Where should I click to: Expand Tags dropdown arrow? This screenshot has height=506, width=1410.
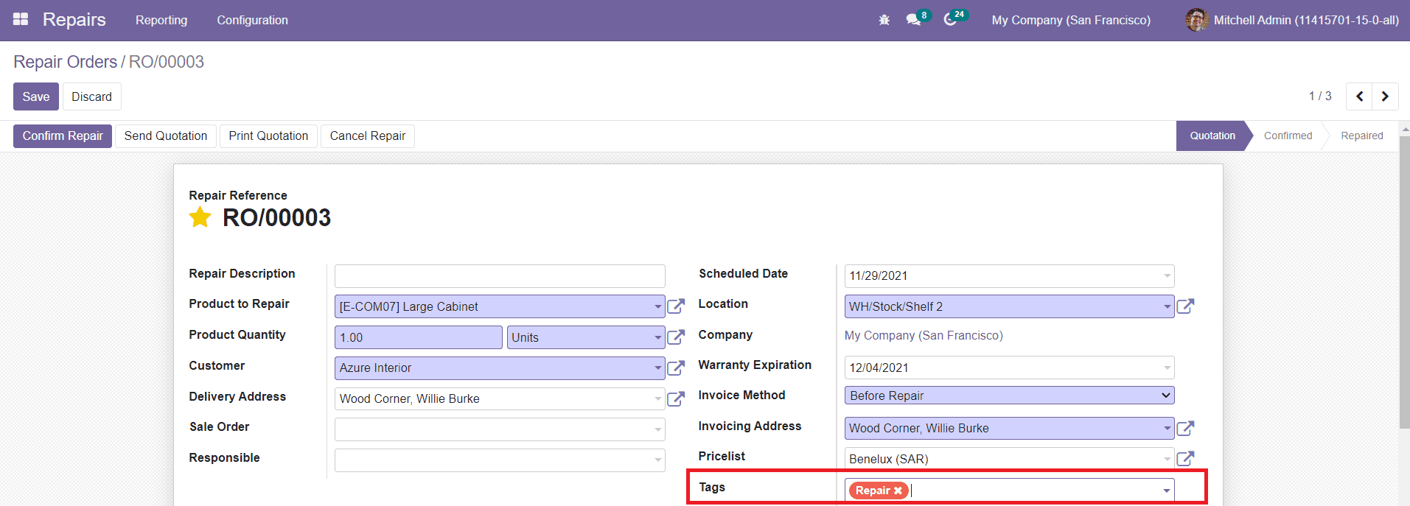point(1167,491)
